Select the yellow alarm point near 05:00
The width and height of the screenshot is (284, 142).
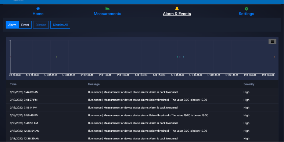click(x=57, y=57)
